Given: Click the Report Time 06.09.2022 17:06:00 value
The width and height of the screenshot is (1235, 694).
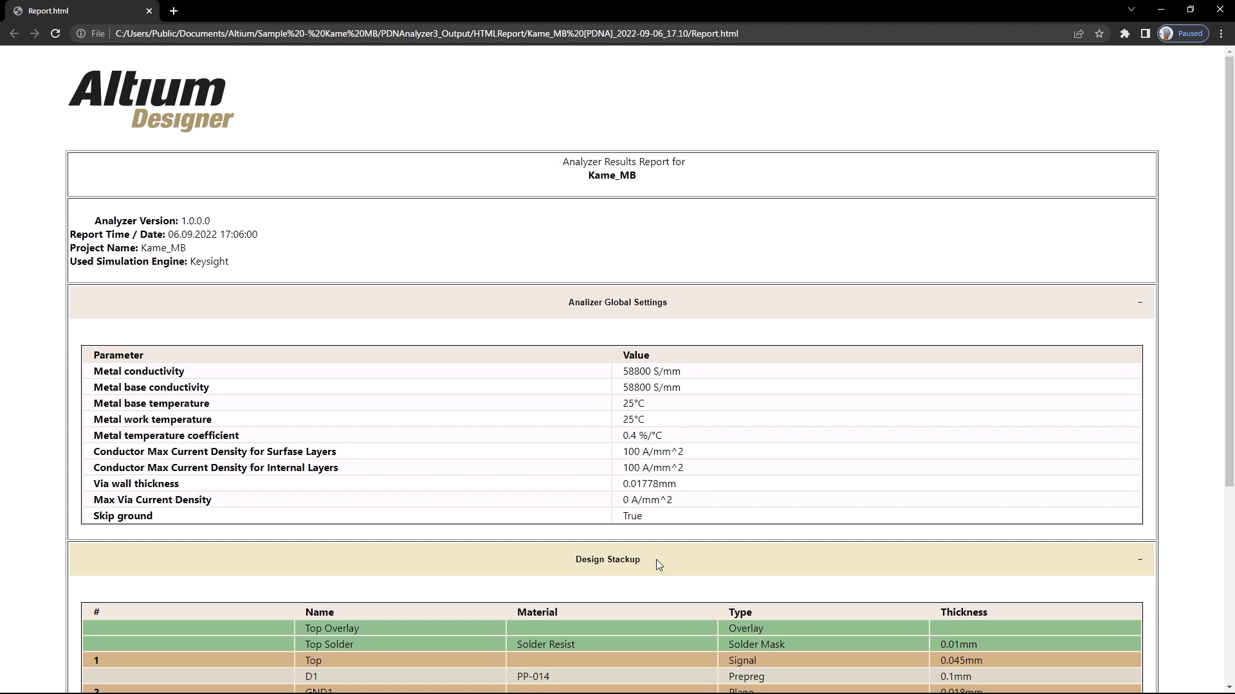Looking at the screenshot, I should pos(213,234).
